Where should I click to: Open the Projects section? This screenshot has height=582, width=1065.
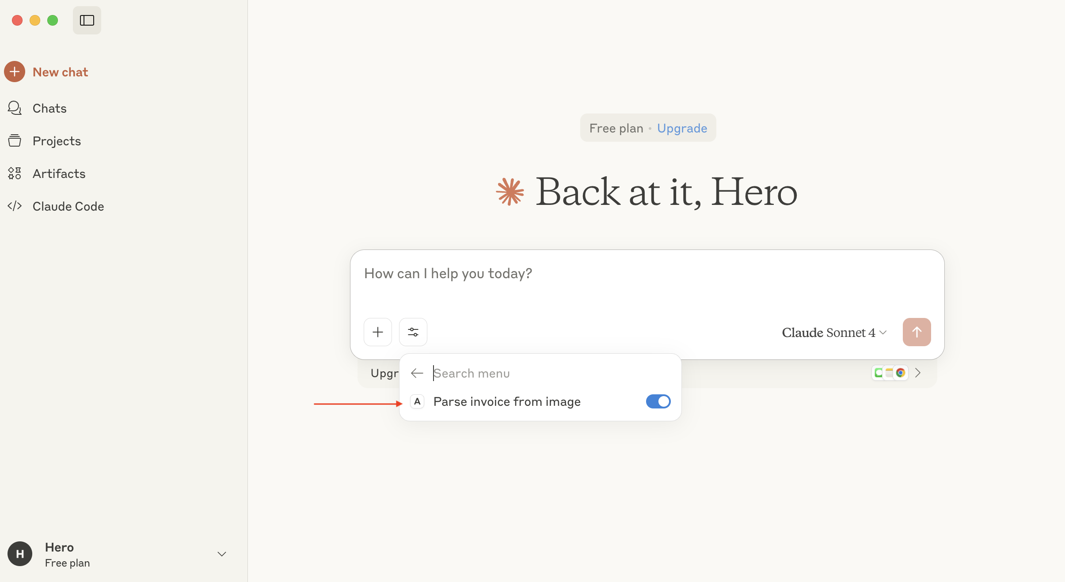(57, 141)
